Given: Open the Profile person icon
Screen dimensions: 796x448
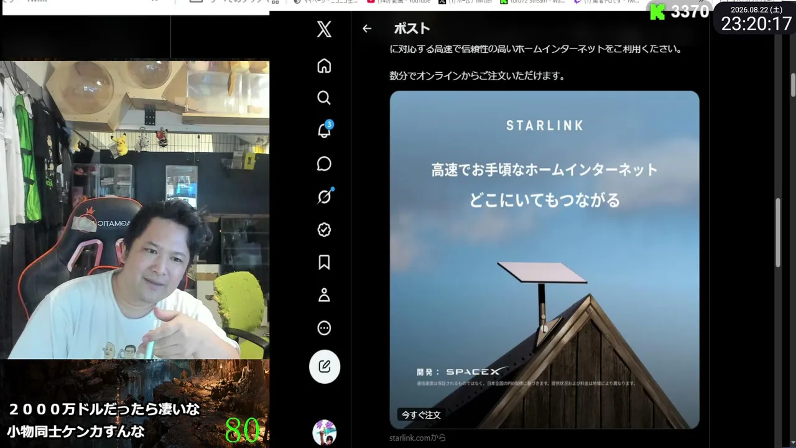Looking at the screenshot, I should point(324,295).
